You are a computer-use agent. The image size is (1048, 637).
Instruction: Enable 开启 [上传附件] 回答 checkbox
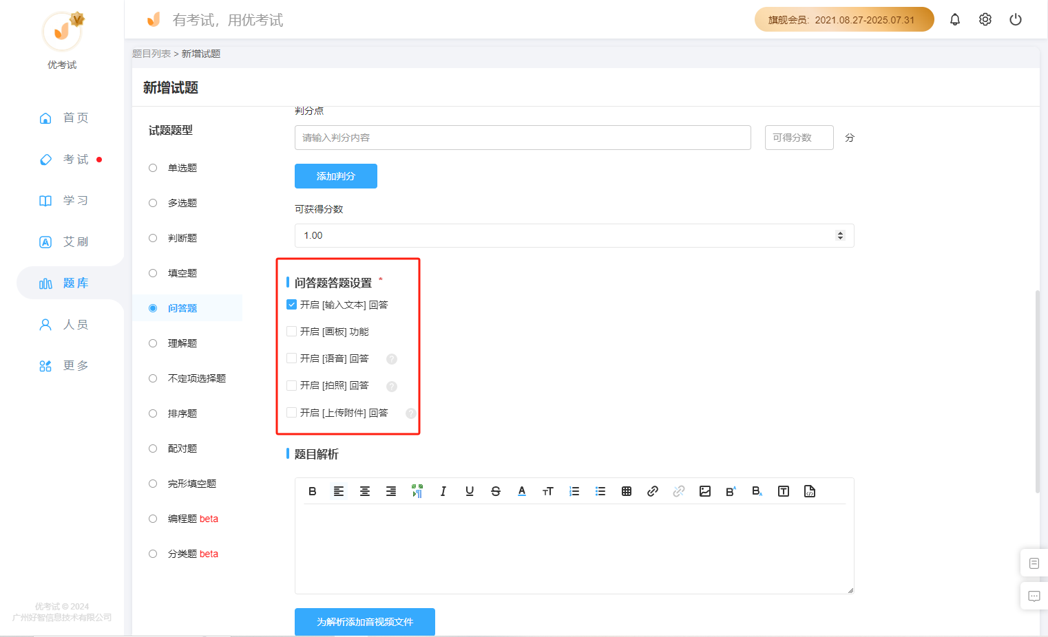(292, 413)
